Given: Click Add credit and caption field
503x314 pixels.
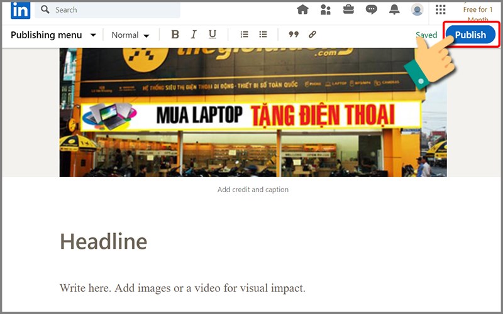Looking at the screenshot, I should point(253,190).
